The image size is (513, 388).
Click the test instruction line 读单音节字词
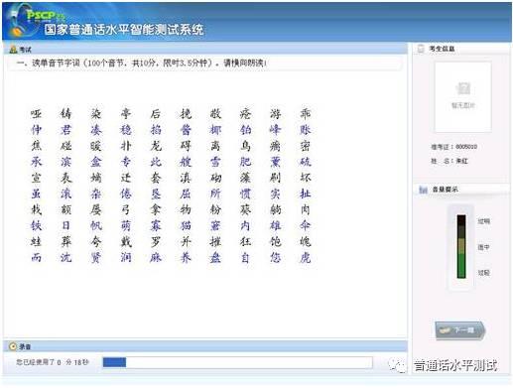pos(142,63)
